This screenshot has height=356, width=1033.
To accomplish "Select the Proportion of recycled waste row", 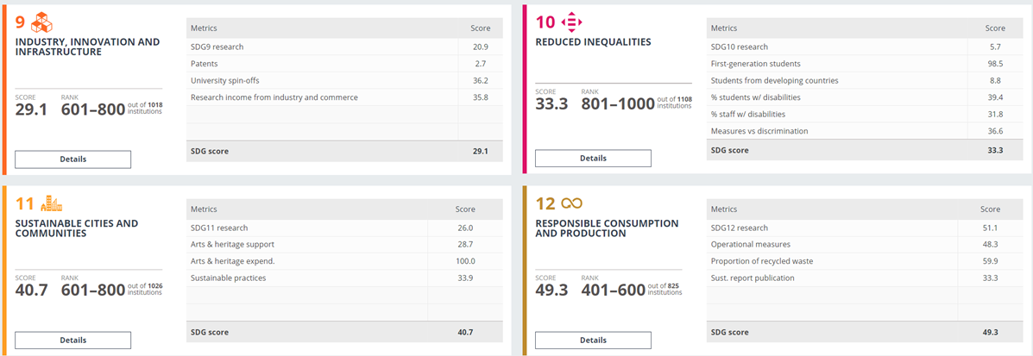I will [x=864, y=261].
